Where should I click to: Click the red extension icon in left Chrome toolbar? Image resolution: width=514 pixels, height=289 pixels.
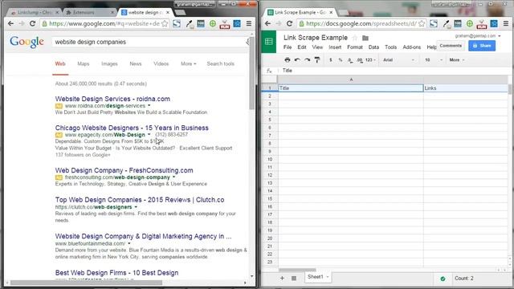pyautogui.click(x=225, y=24)
